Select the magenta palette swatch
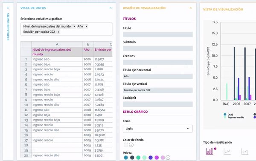256x161 pixels. pos(157,158)
